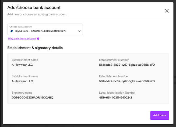Select the first establishment number value
Image resolution: width=176 pixels, height=127 pixels.
(x=127, y=65)
